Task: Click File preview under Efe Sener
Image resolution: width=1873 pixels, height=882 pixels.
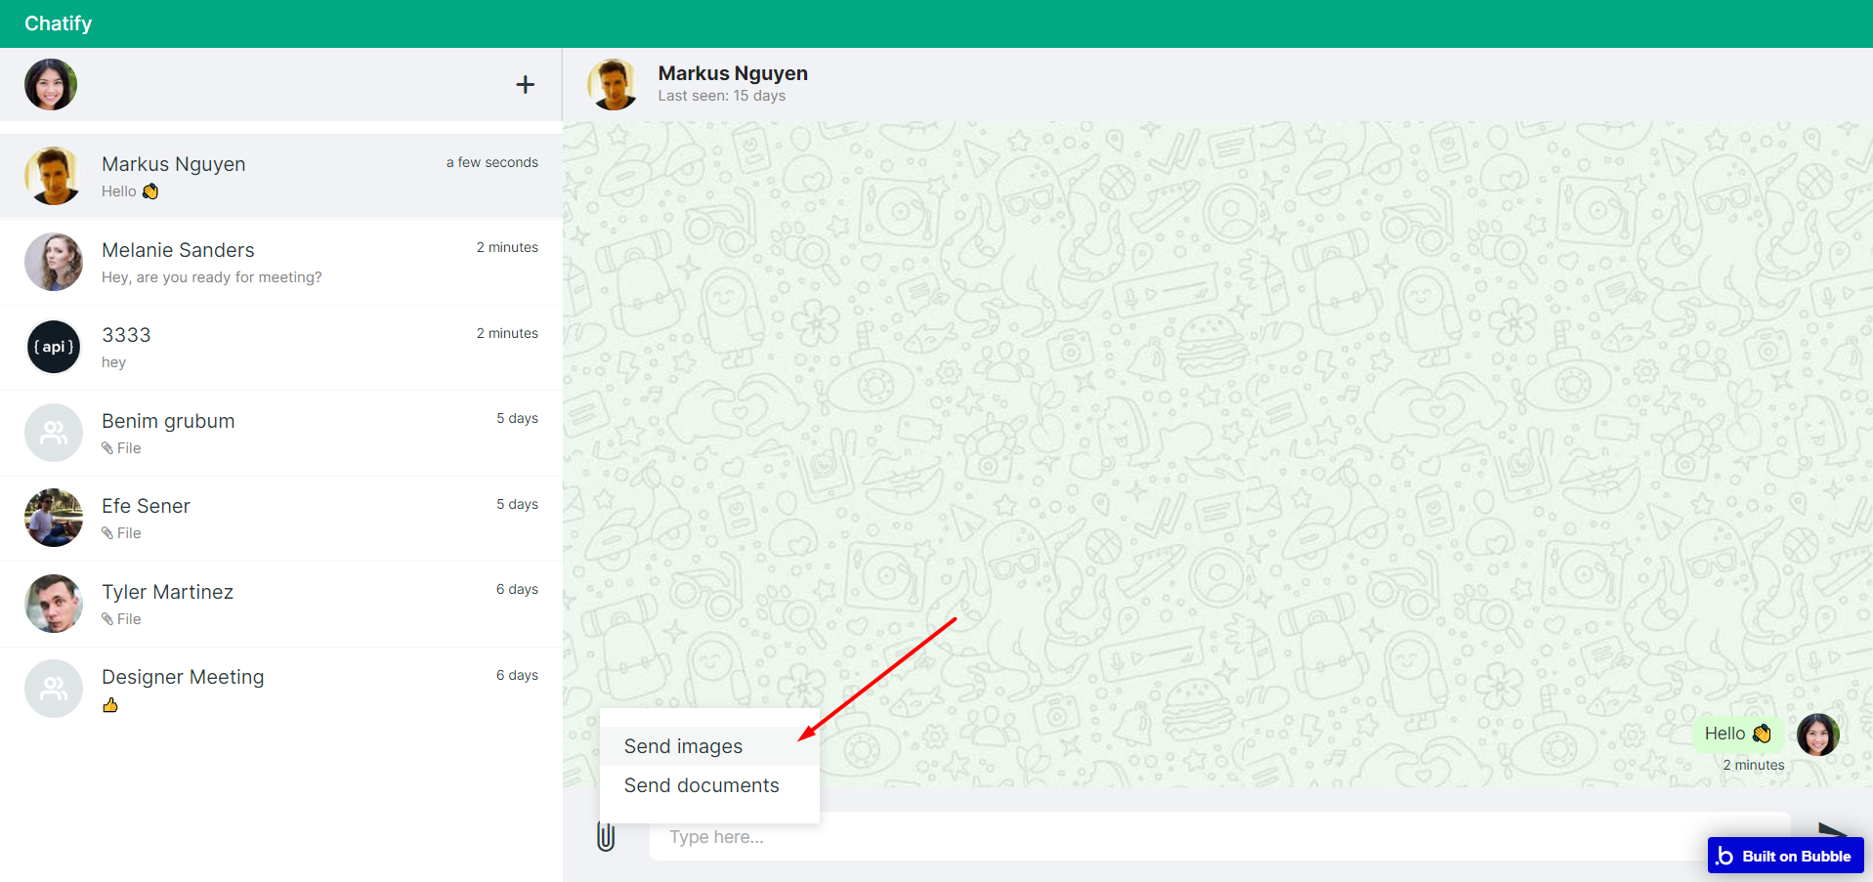Action: [121, 533]
